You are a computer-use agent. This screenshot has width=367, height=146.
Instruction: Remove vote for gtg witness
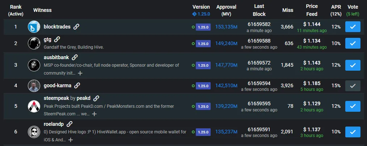[x=353, y=43]
